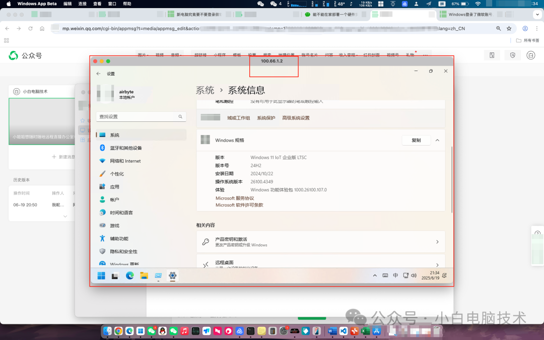Open Task View on the Windows taskbar
The image size is (544, 340).
115,276
